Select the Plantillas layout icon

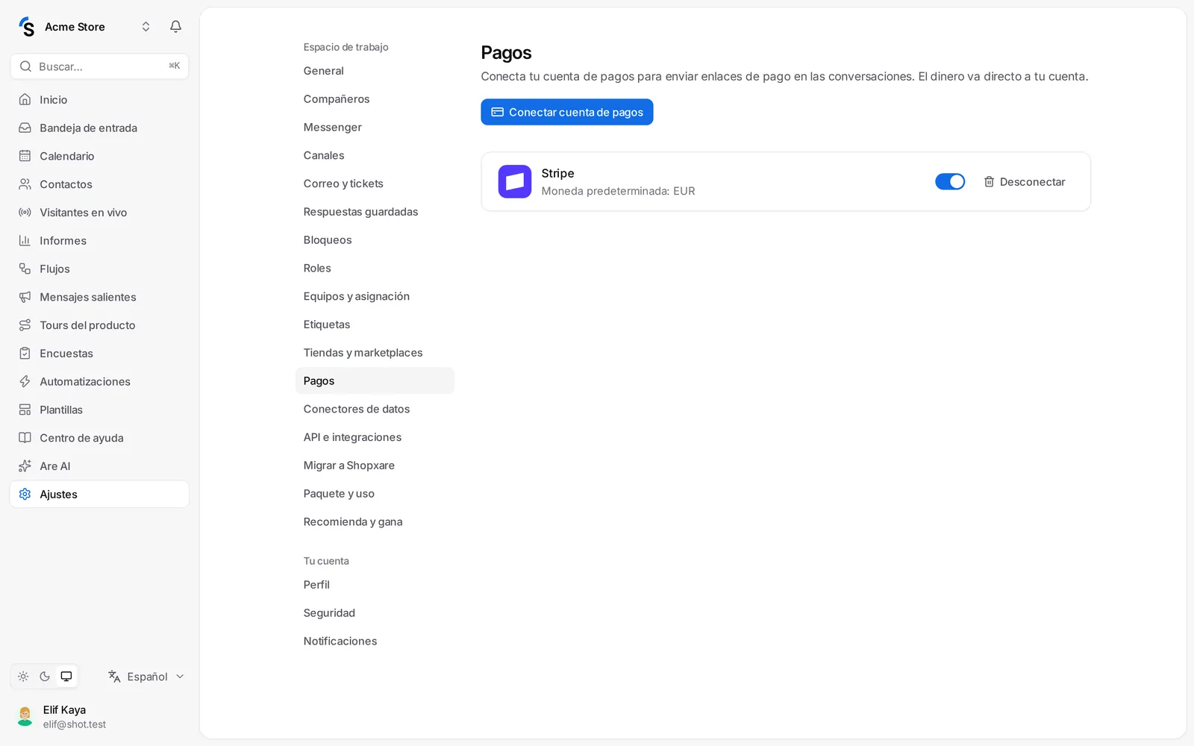[x=25, y=410]
